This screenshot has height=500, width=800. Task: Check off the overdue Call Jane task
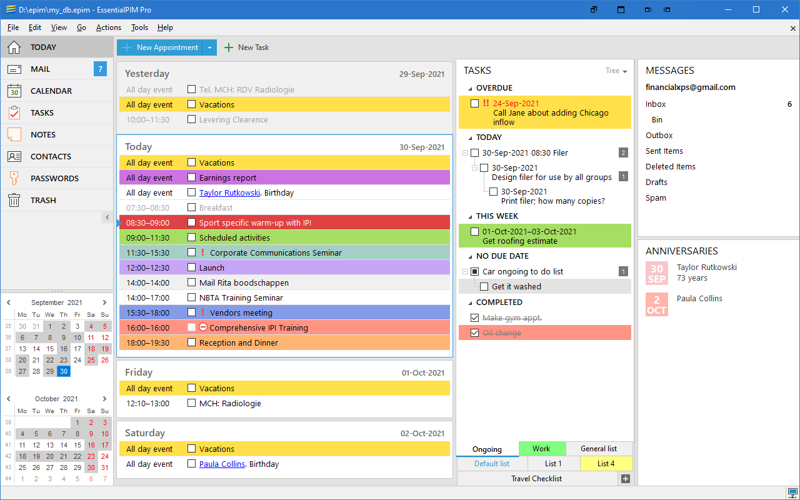[x=474, y=103]
